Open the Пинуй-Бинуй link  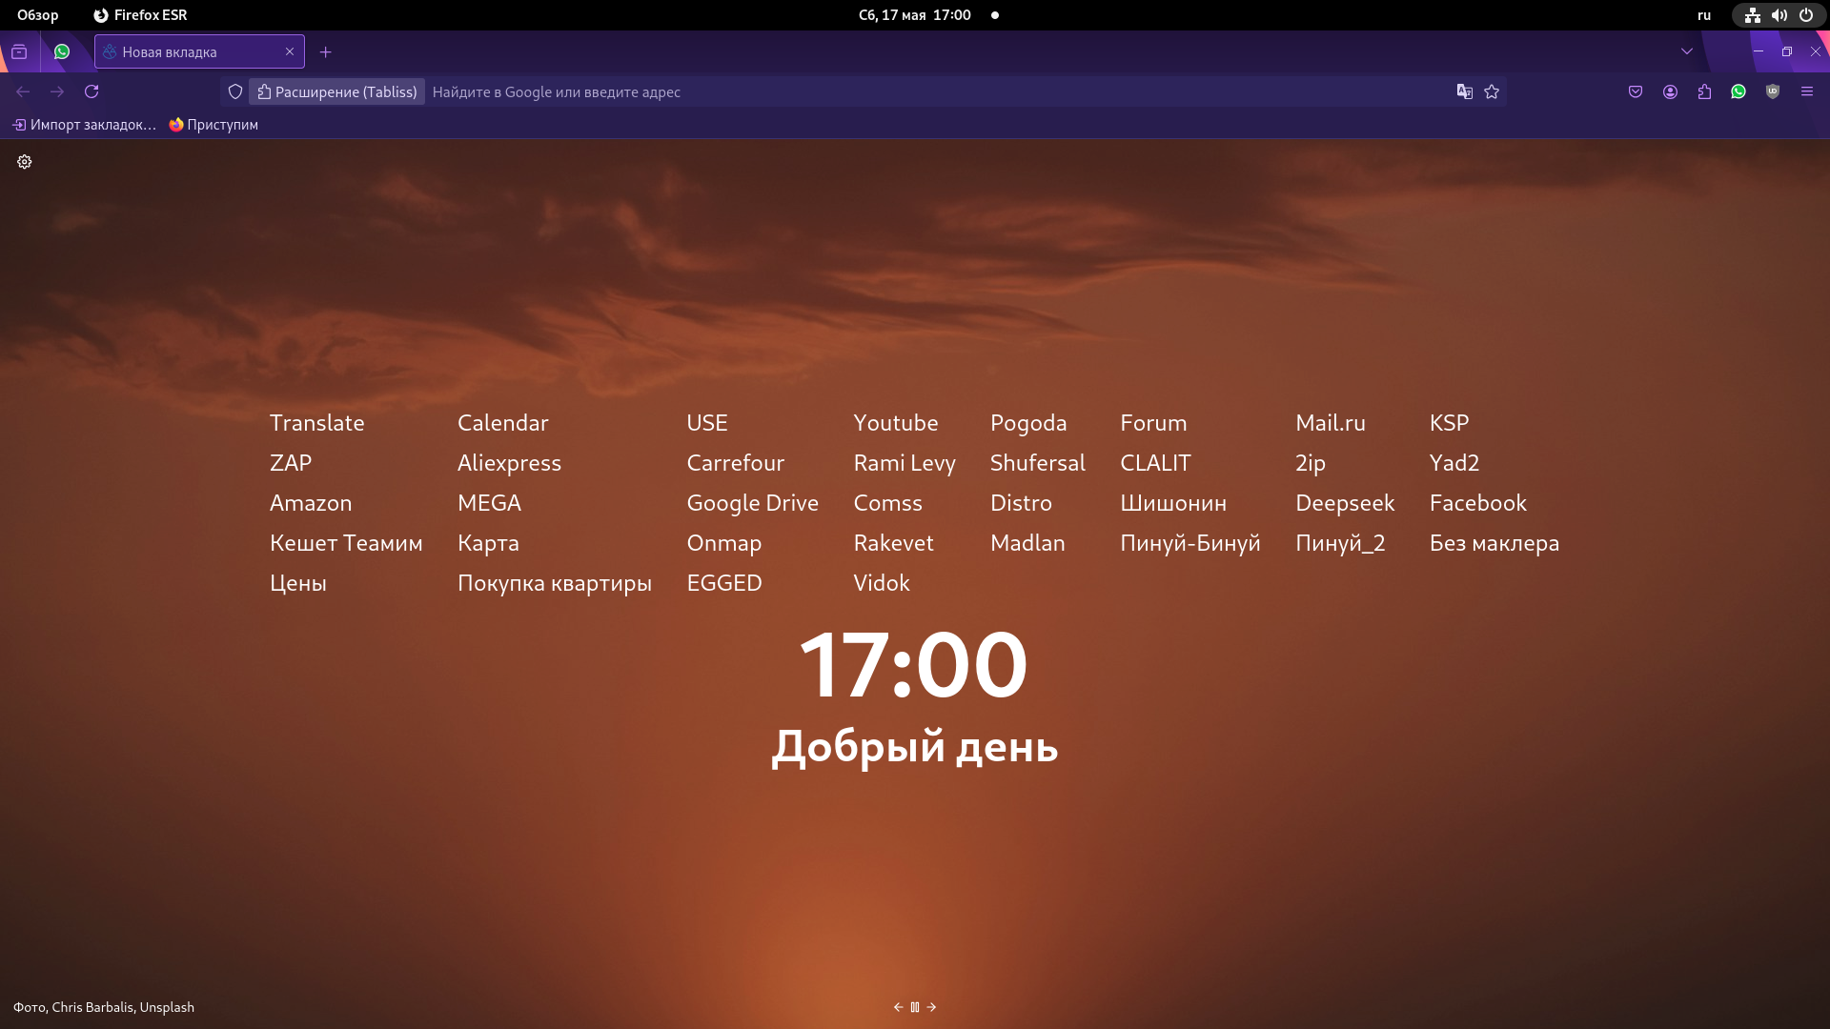1190,543
